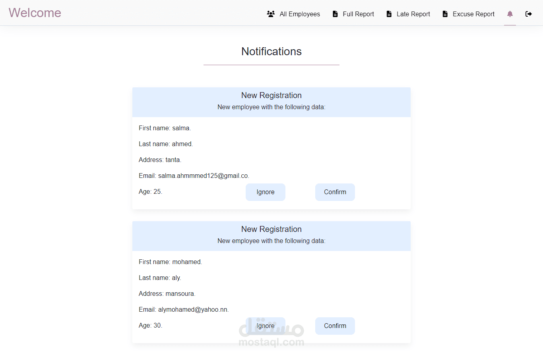Click the second New Registration card header
Viewport: 543px width, 355px height.
271,230
